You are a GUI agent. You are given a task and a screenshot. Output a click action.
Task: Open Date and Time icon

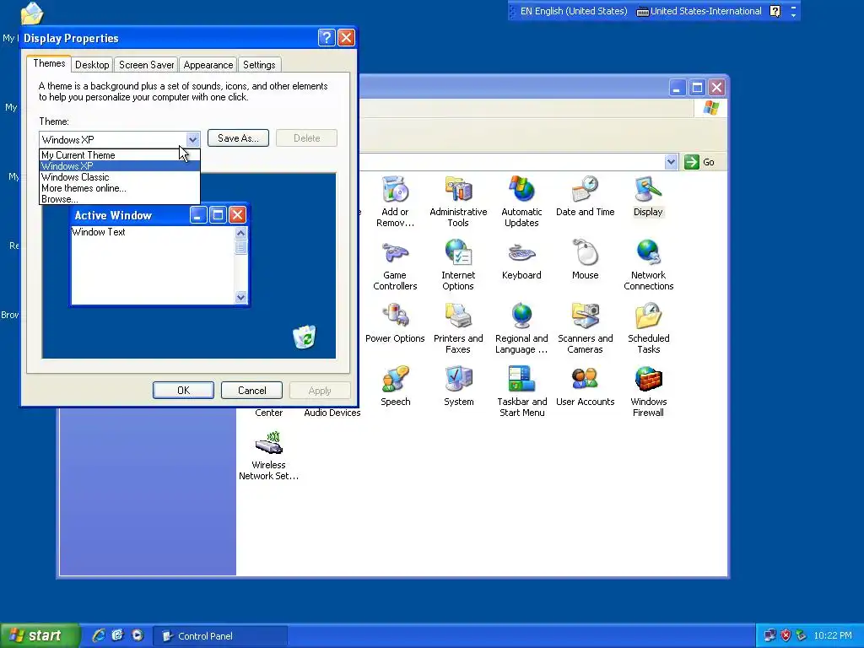coord(585,196)
